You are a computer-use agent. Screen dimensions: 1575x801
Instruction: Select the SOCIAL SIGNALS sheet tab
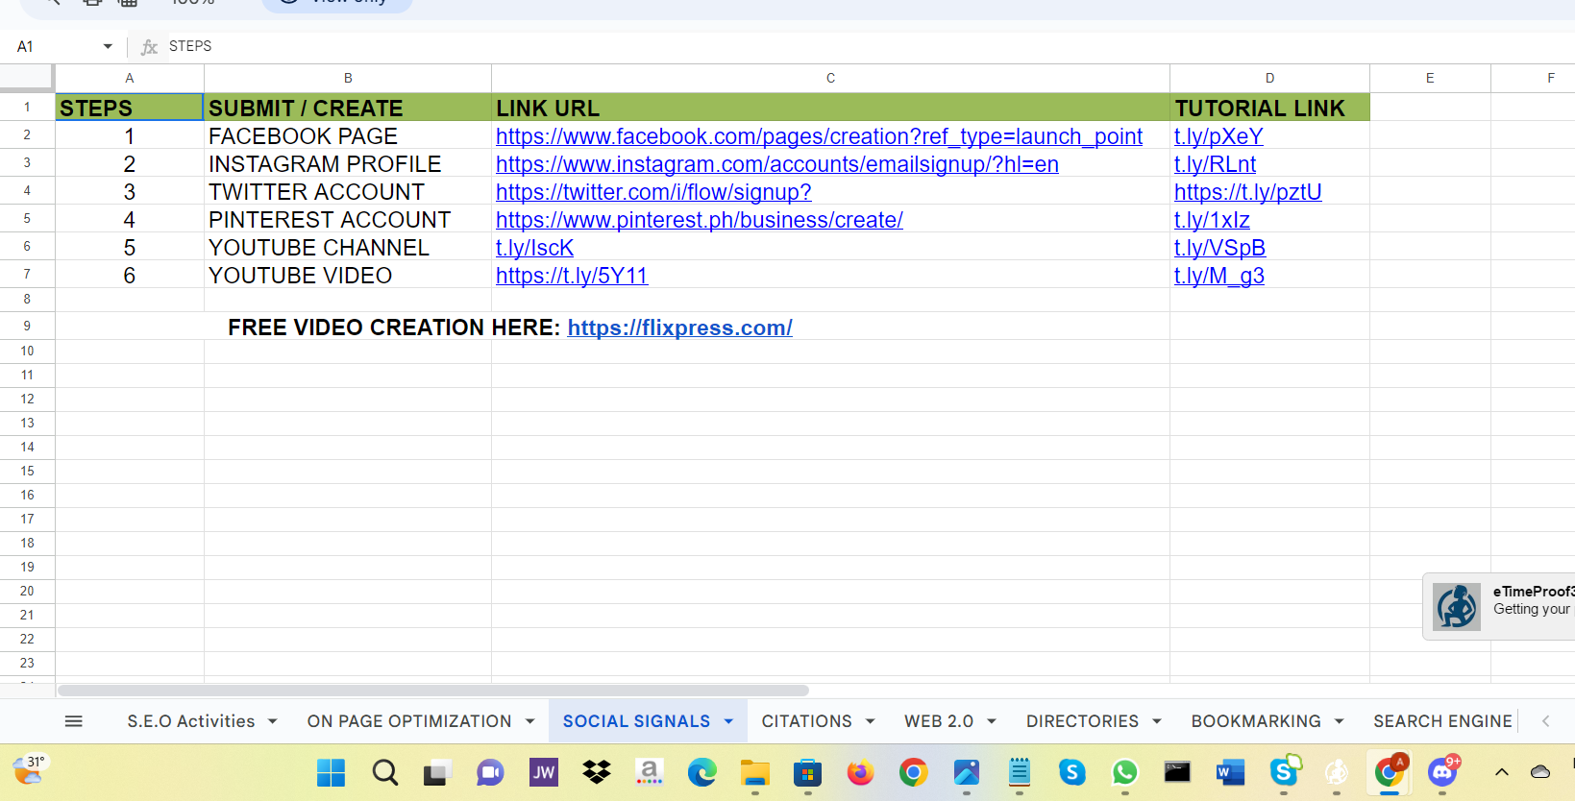pos(636,721)
